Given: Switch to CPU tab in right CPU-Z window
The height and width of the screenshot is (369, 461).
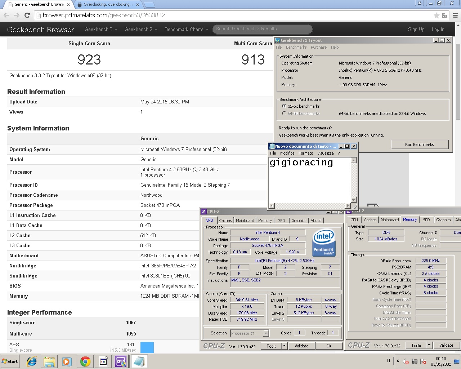Looking at the screenshot, I should point(354,220).
